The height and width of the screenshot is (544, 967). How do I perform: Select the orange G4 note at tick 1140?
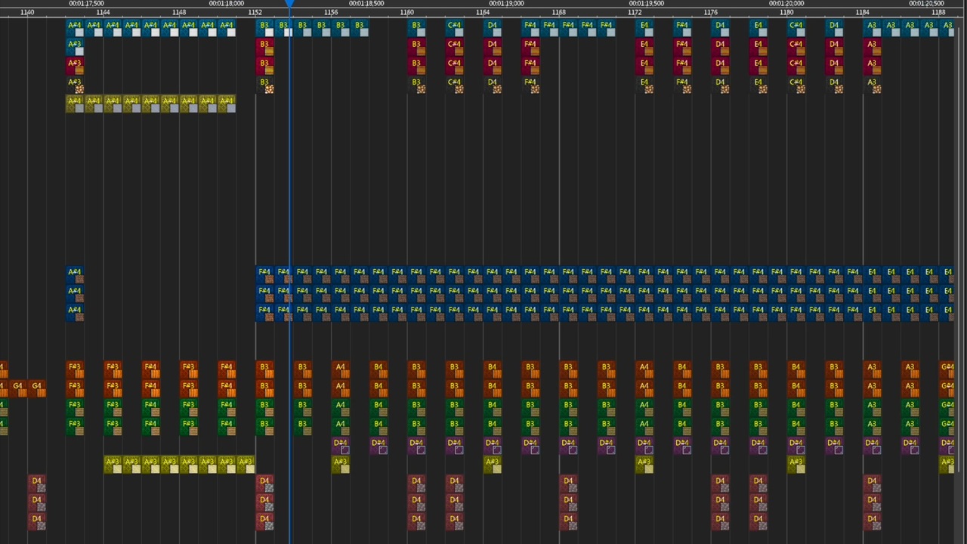(x=37, y=389)
